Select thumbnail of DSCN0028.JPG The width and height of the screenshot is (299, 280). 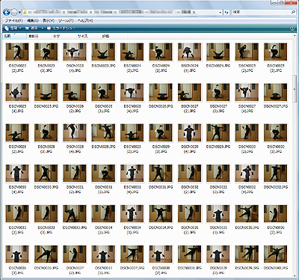pyautogui.click(x=103, y=133)
